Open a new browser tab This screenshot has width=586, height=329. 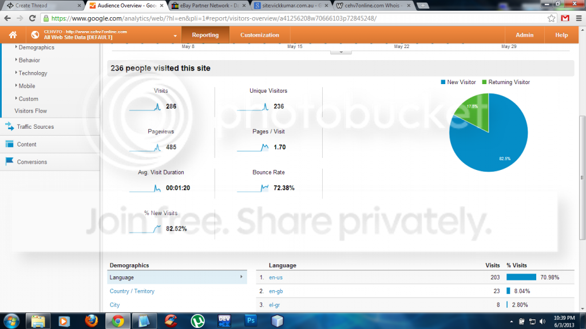click(x=422, y=6)
